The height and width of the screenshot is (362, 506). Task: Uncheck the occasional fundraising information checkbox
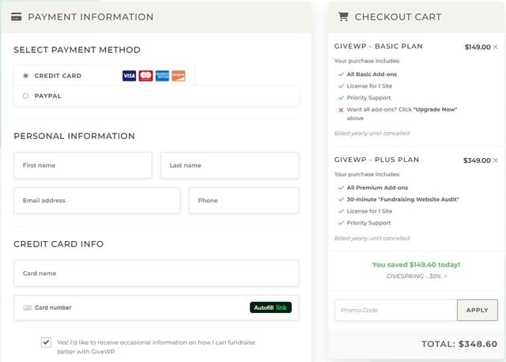point(46,342)
